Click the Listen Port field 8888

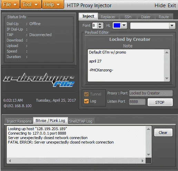[x=137, y=102]
